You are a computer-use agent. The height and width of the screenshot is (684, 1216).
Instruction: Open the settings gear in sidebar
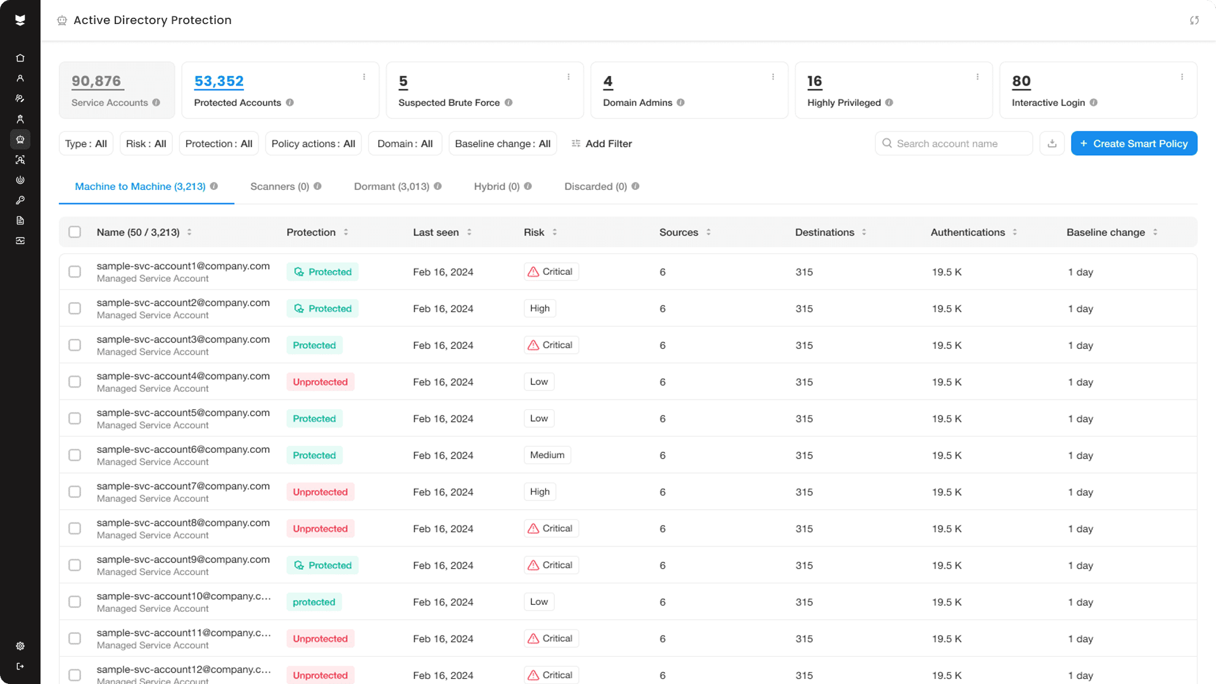20,646
